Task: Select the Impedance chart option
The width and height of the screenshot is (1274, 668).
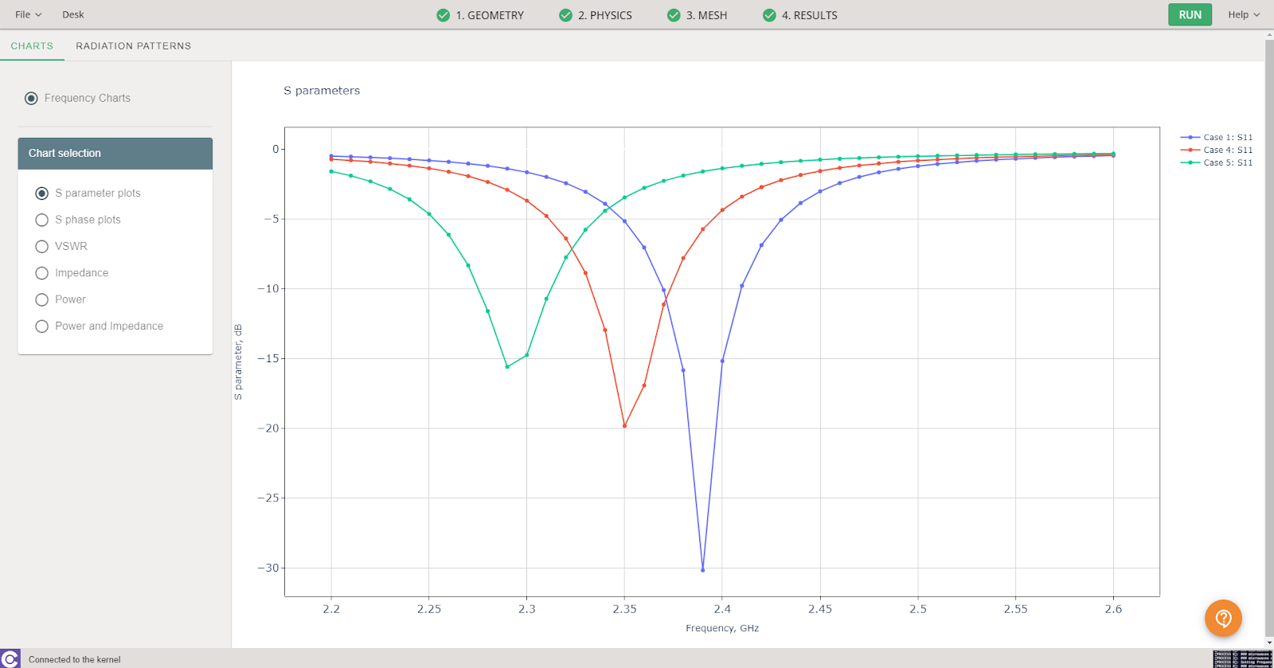Action: tap(42, 273)
